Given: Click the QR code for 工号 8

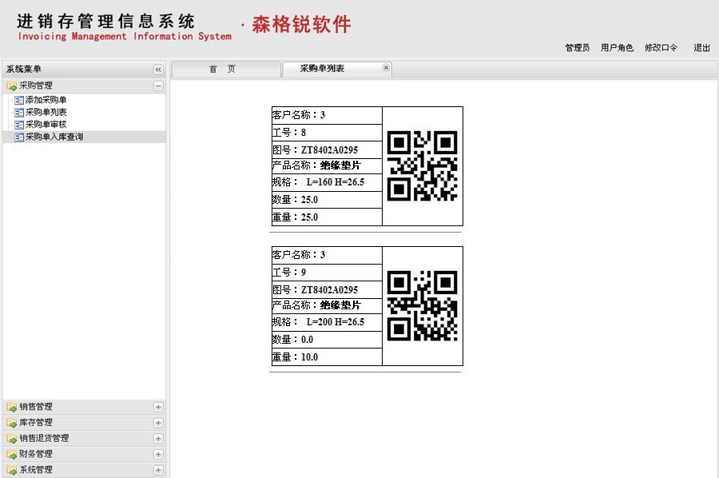Looking at the screenshot, I should pos(422,166).
